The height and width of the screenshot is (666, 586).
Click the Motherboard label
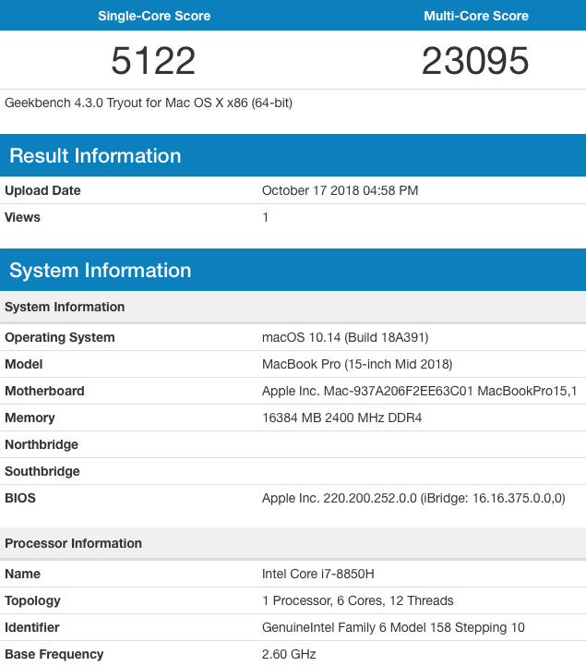point(44,391)
